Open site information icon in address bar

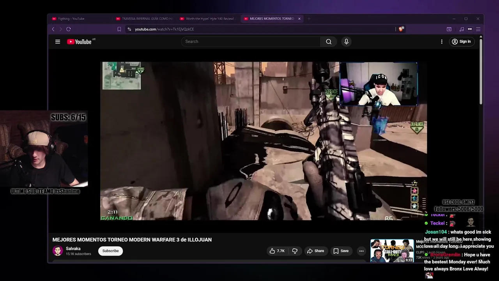click(x=129, y=29)
